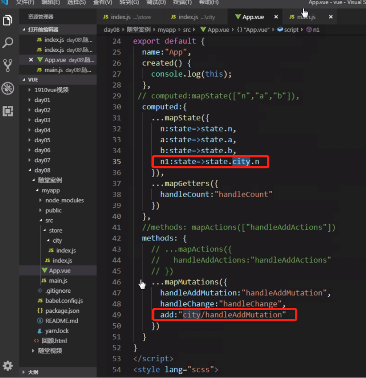Click Vue icon on App.vue tab

238,17
